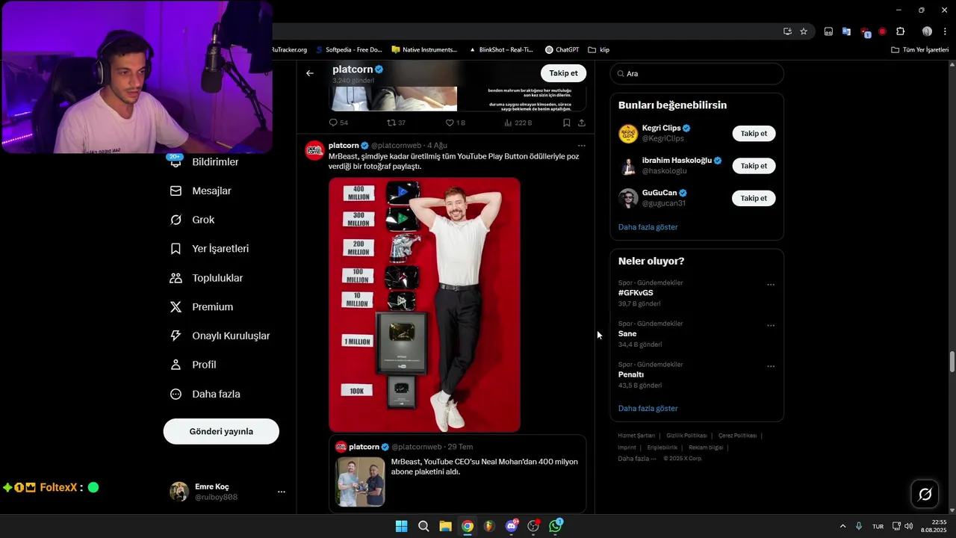Go back using the arrow beside platcorn
The image size is (956, 538).
click(310, 73)
